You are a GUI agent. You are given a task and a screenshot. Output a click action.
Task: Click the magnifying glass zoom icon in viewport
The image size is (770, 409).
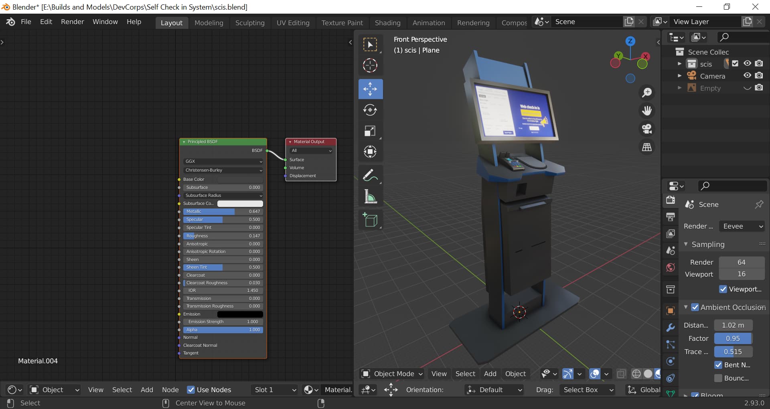click(647, 92)
